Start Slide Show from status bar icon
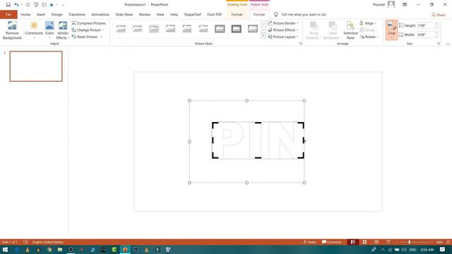 [388, 242]
